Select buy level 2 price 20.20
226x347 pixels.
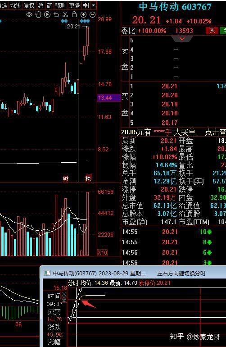169,95
